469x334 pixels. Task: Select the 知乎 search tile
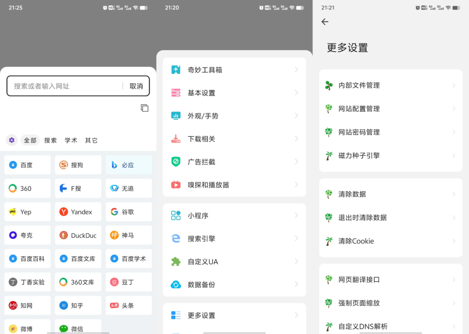click(78, 306)
